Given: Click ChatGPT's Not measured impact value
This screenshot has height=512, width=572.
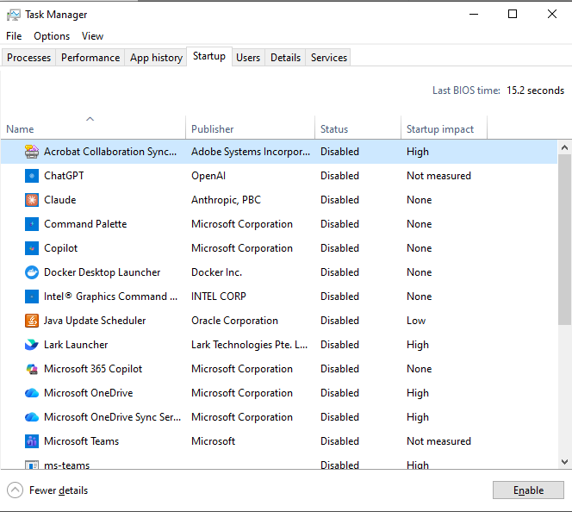Looking at the screenshot, I should [x=438, y=176].
